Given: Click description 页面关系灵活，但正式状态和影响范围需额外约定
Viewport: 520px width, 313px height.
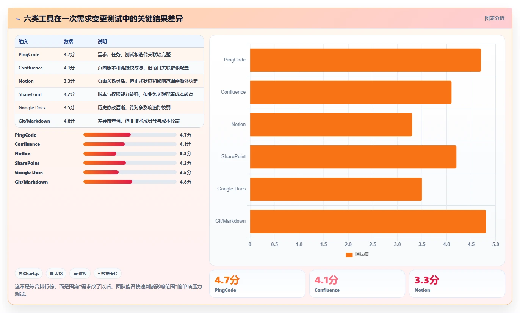Looking at the screenshot, I should click(148, 81).
